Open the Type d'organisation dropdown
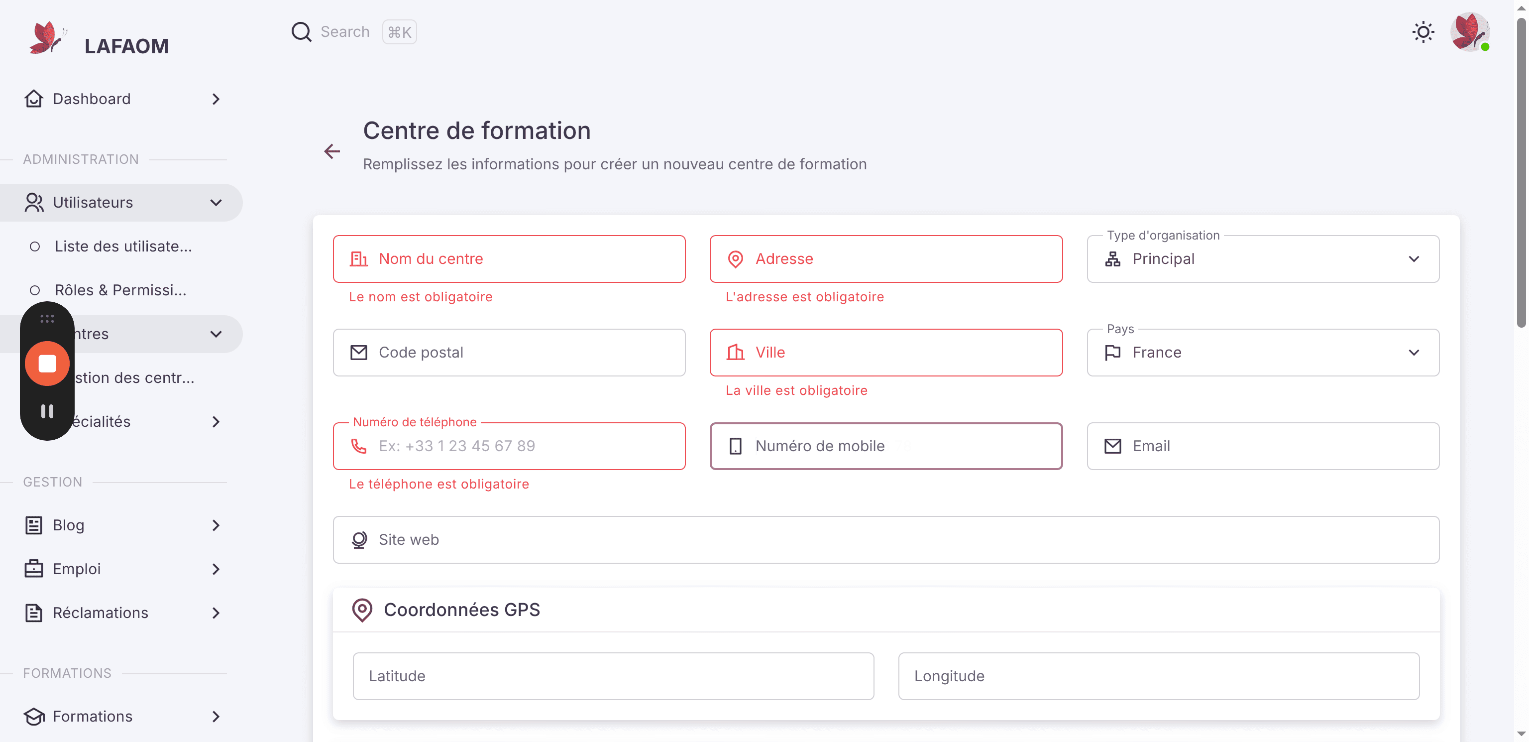 1263,259
